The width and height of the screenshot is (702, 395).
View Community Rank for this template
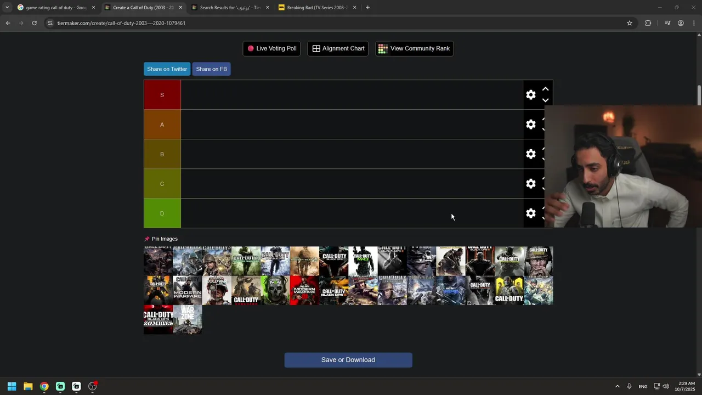coord(414,48)
